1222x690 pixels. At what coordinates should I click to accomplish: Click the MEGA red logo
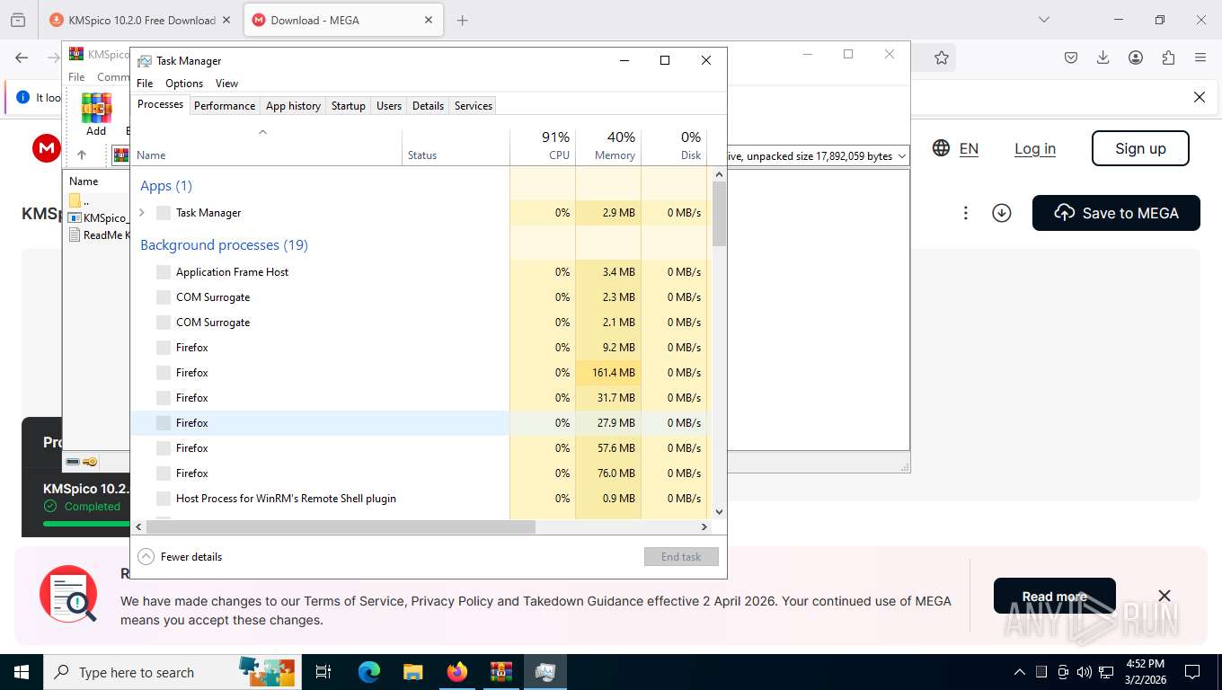(47, 148)
